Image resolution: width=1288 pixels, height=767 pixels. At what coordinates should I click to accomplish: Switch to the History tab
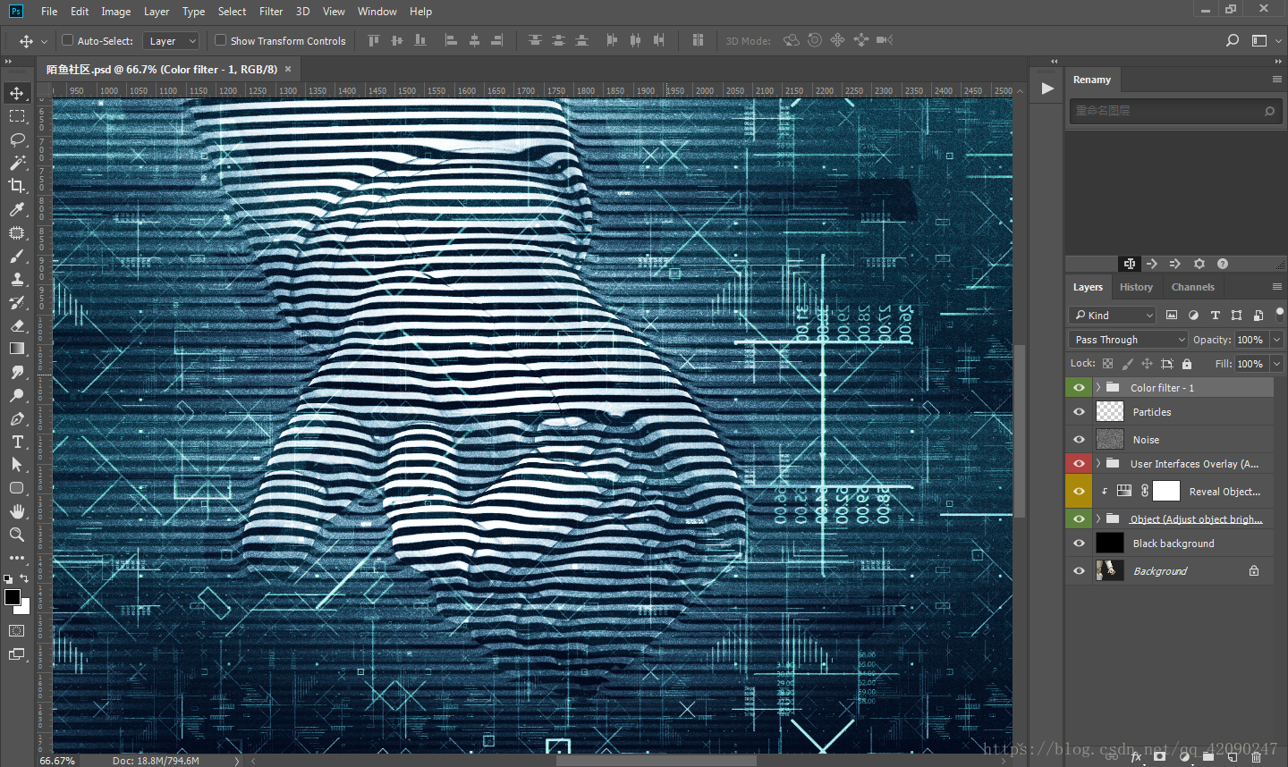[1136, 287]
